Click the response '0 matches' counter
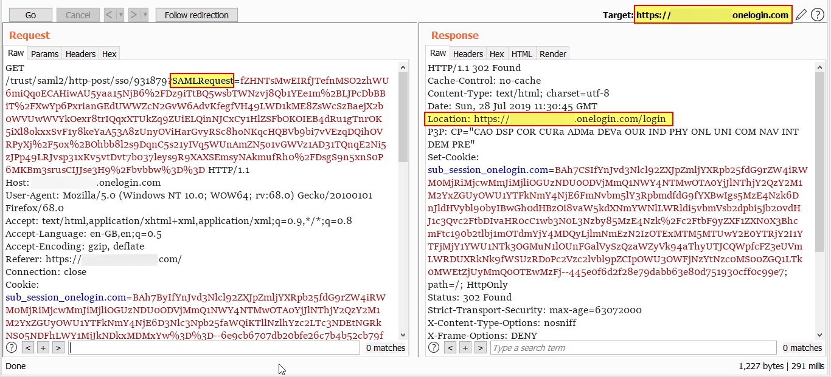The width and height of the screenshot is (831, 377). point(802,348)
